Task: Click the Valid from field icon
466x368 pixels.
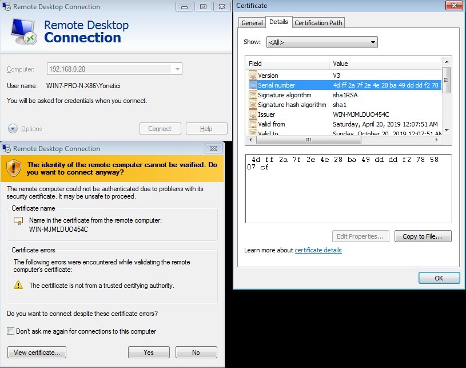Action: point(253,124)
